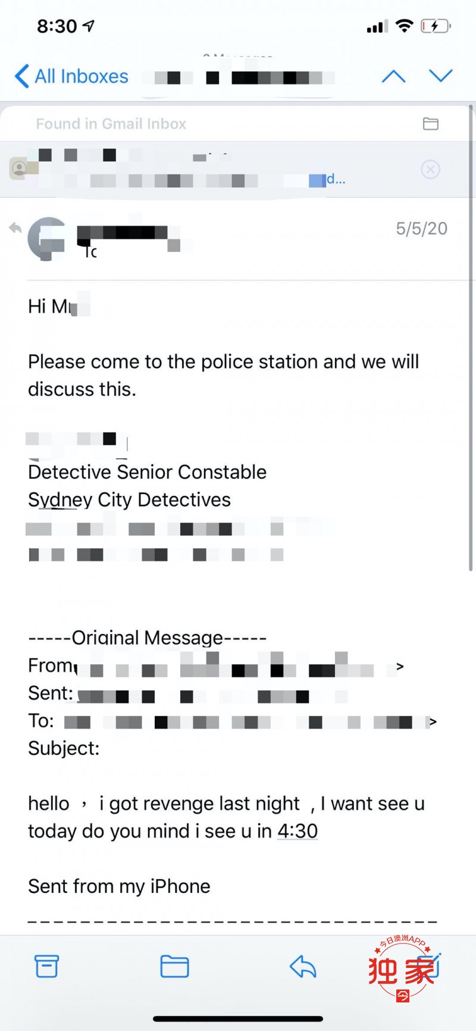Go back to All Inboxes
The height and width of the screenshot is (1031, 476).
71,76
